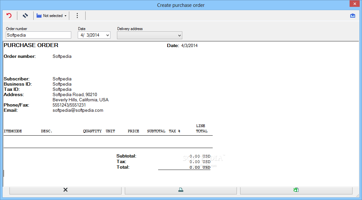This screenshot has height=200, width=362.
Task: Click the PURCHASE ORDER heading text
Action: pyautogui.click(x=31, y=45)
